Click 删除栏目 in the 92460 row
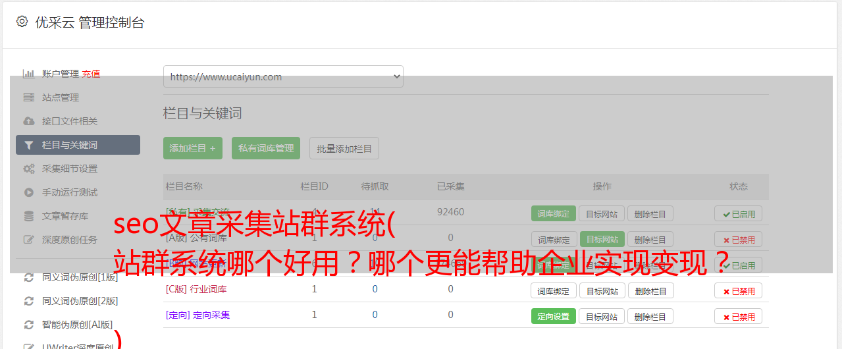The height and width of the screenshot is (349, 842). (650, 213)
